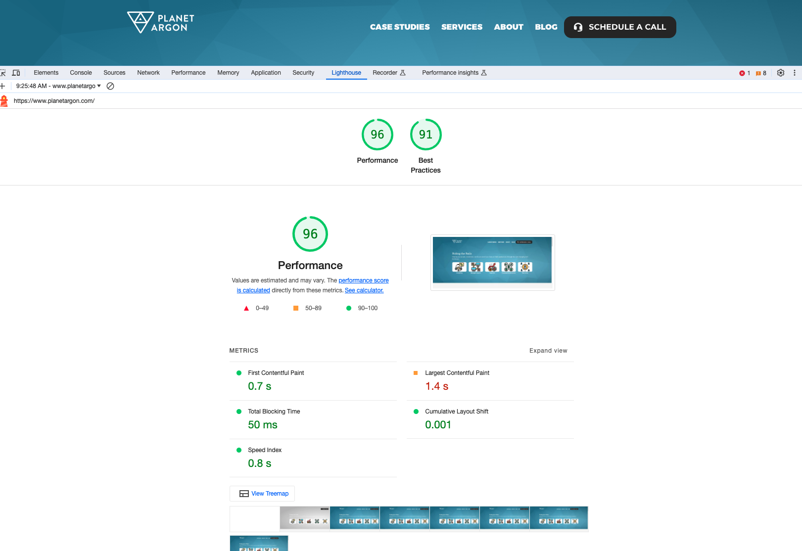Screen dimensions: 802x551
Task: Click the View Treemap button
Action: [x=262, y=494]
